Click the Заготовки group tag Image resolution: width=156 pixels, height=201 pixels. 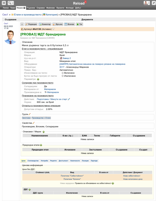tap(26, 118)
